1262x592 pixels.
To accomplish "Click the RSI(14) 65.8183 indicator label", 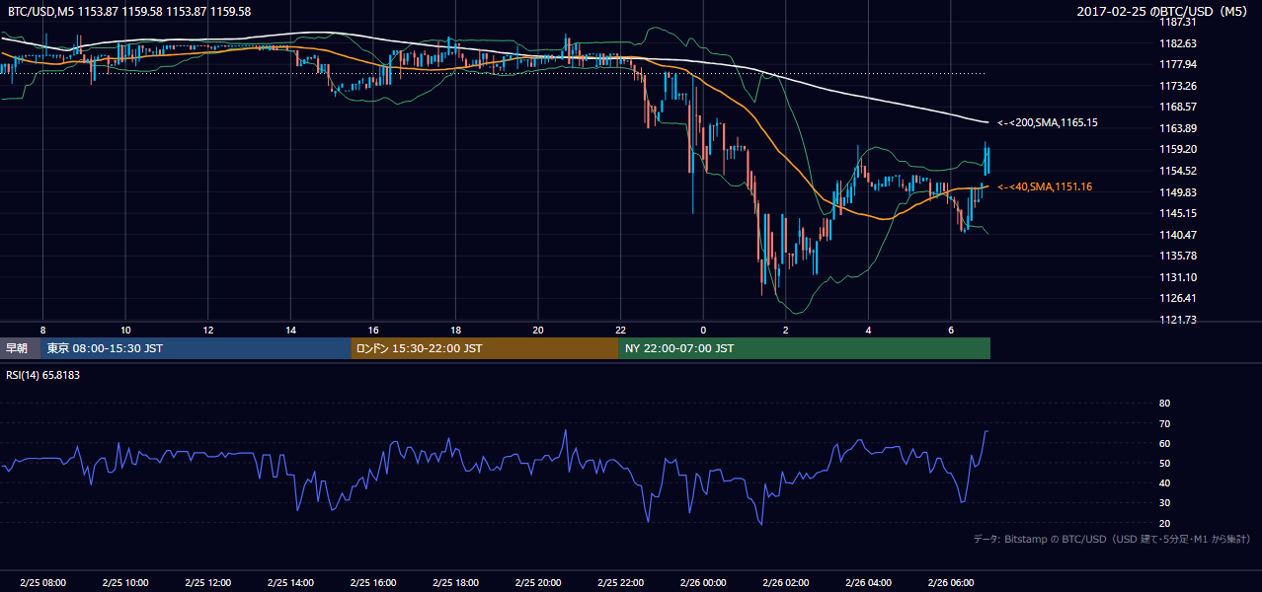I will [x=43, y=375].
